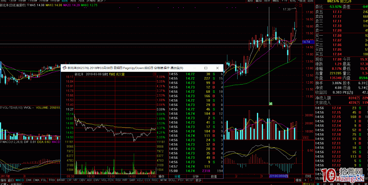368x185 pixels.
Task: Select the BOLL indicator
Action: click(172, 180)
